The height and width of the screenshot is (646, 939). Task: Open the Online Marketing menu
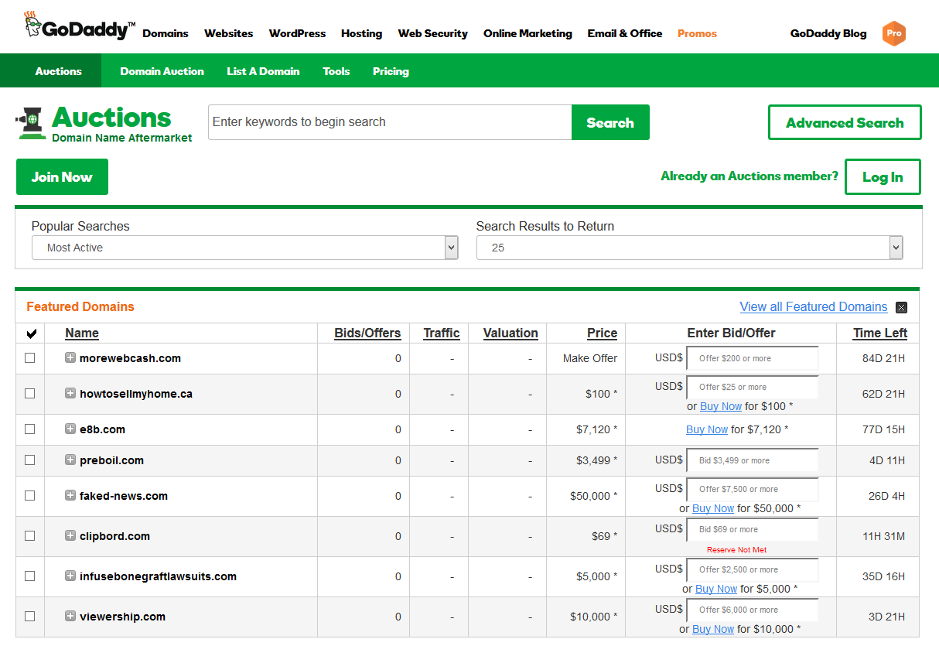[528, 33]
